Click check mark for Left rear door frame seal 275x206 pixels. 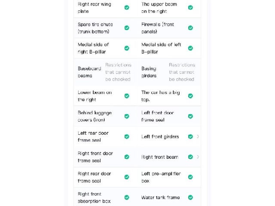coord(127,136)
